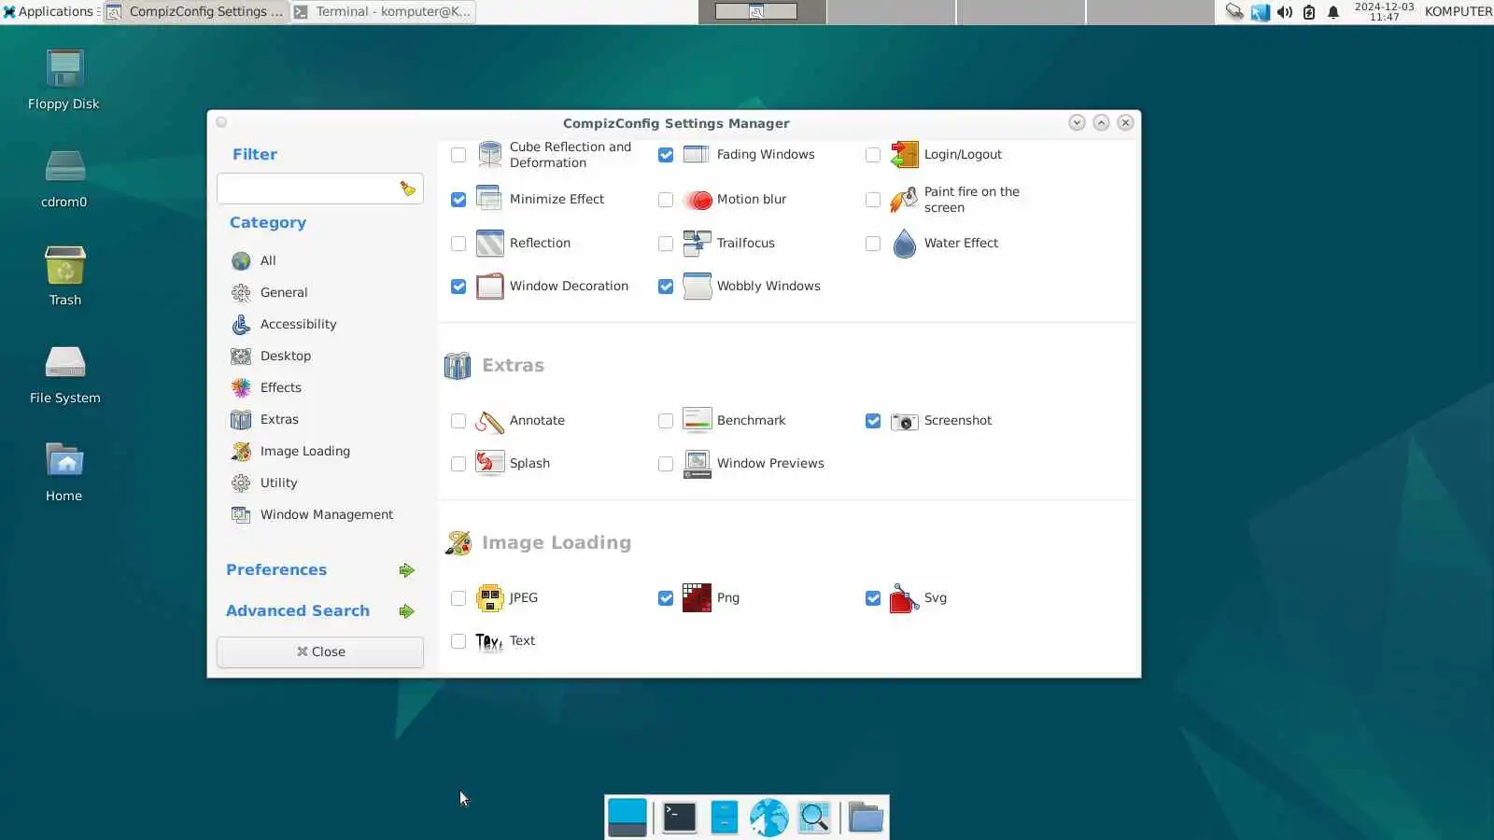Click the Close button in CompizConfig
The width and height of the screenshot is (1494, 840).
tap(320, 651)
